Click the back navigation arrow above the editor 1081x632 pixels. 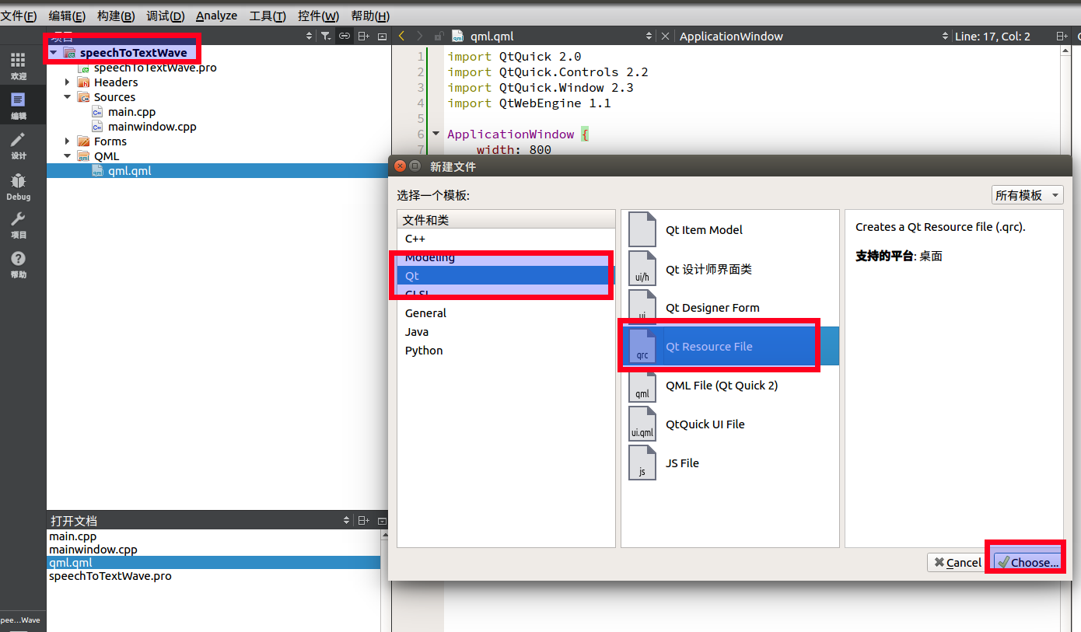401,36
